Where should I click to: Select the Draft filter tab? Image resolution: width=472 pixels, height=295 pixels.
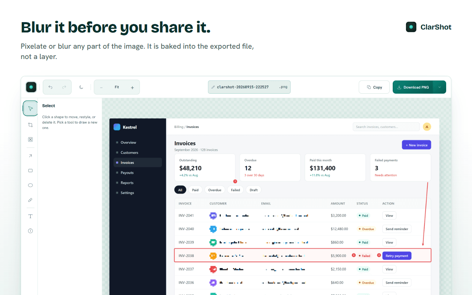254,190
